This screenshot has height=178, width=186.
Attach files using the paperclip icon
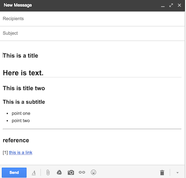(x=48, y=172)
